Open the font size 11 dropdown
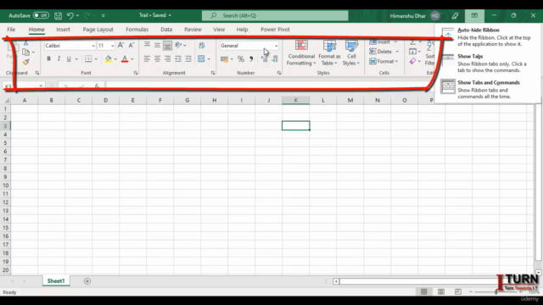 [x=112, y=46]
